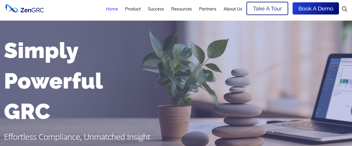Click the ZenGRC brand name text
This screenshot has height=146, width=352.
(32, 10)
